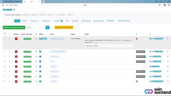Click the teal MSGS square in row 6
Viewport: 171px width, 96px height.
click(40, 71)
